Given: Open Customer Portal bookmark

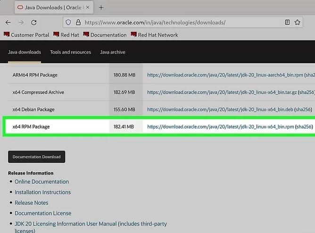Looking at the screenshot, I should [26, 35].
